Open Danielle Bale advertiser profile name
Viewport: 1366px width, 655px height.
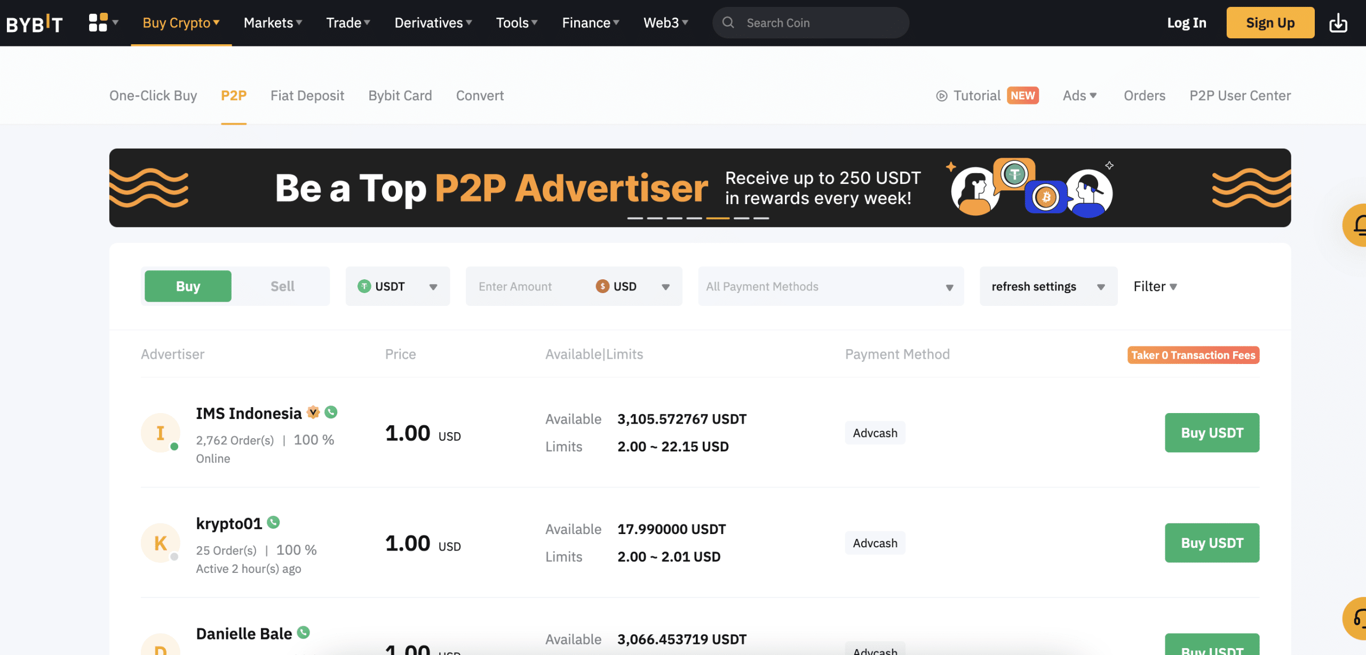244,634
